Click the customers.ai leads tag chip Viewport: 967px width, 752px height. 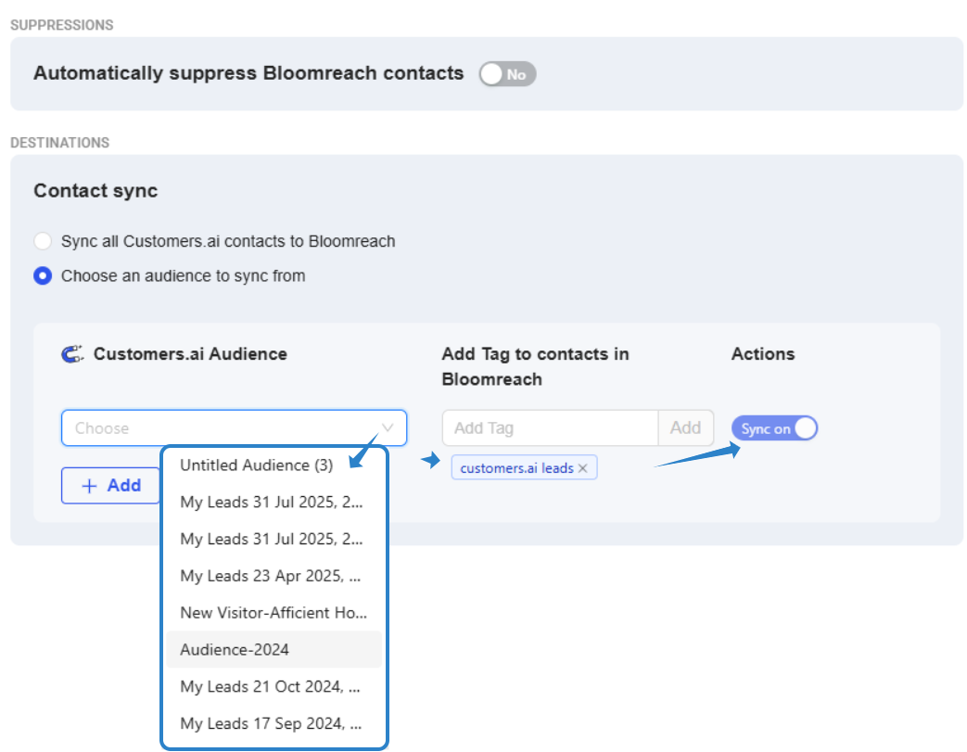click(x=516, y=468)
